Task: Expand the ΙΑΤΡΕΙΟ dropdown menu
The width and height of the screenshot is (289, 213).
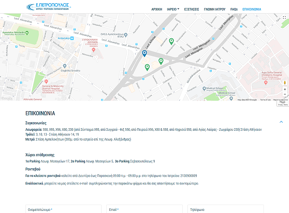Action: [x=173, y=9]
